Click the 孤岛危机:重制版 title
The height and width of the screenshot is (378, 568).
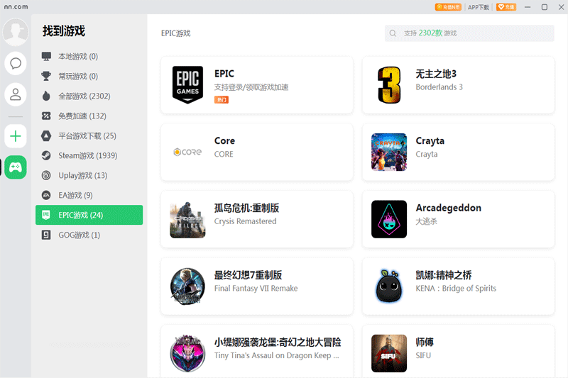[x=246, y=208]
